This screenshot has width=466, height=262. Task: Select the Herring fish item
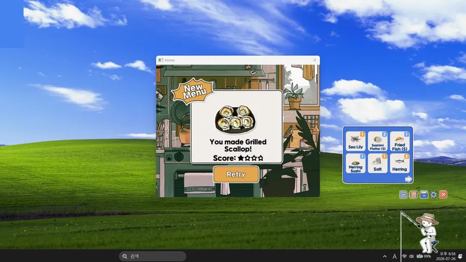[x=399, y=163]
